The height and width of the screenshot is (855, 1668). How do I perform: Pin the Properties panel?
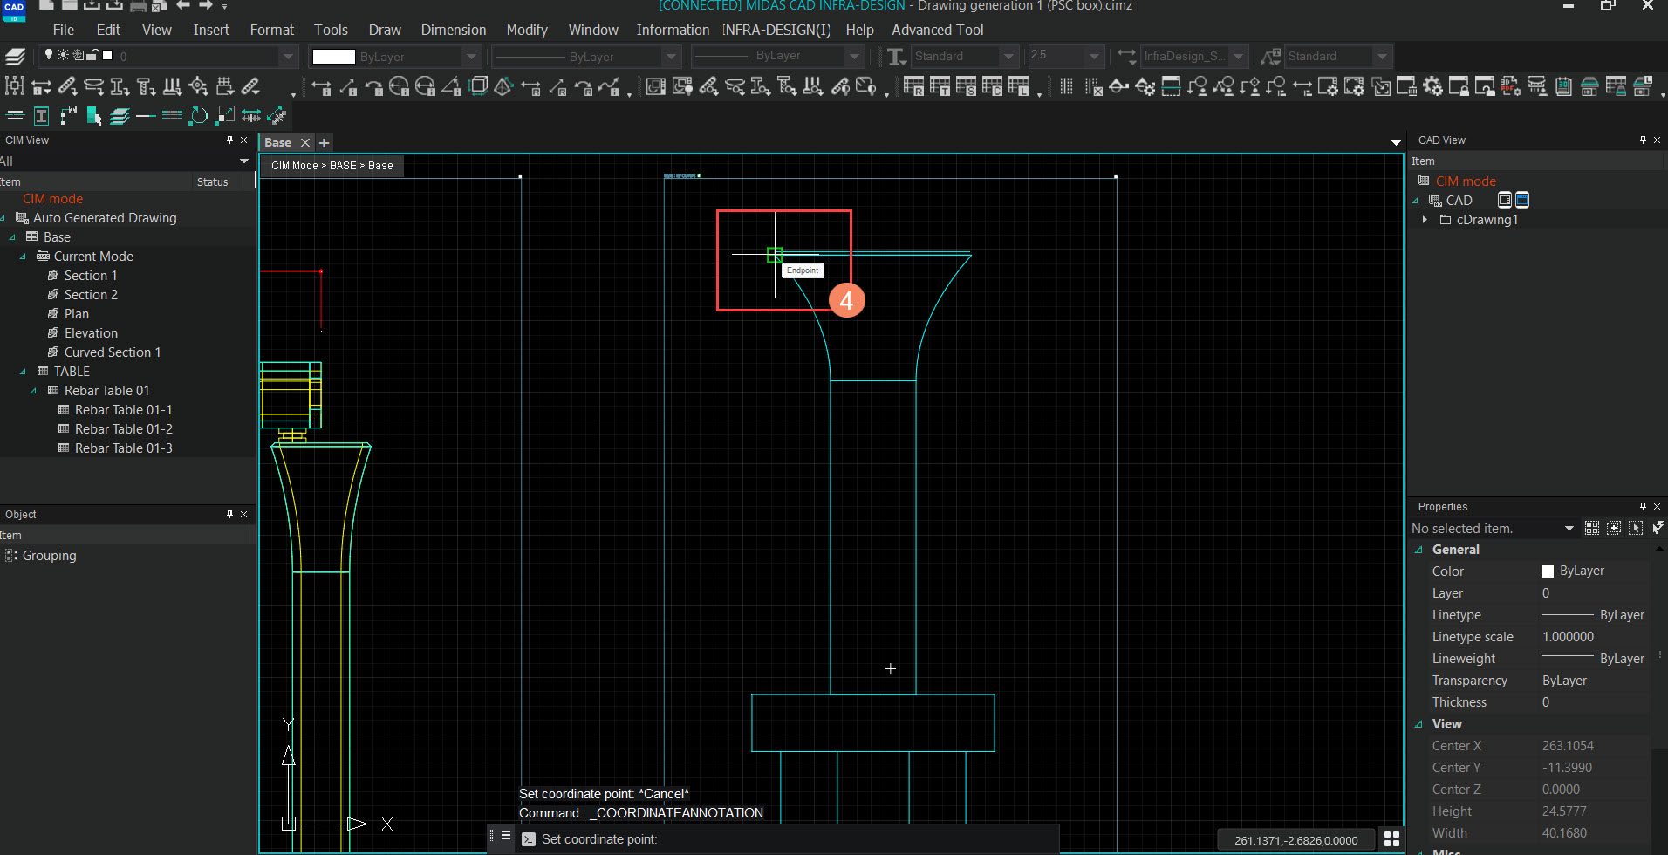tap(1643, 506)
